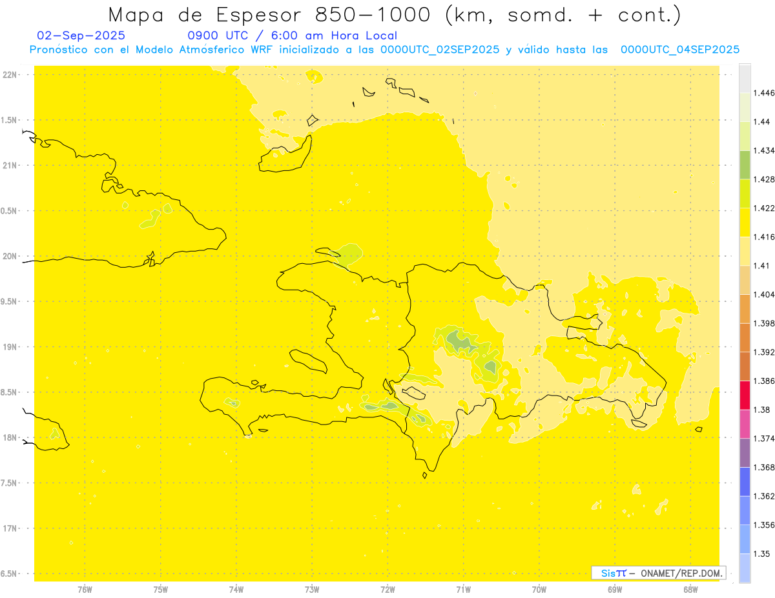This screenshot has width=775, height=598.
Task: Pick the purple legend swatch between 1.368 and 1.374
Action: (745, 453)
